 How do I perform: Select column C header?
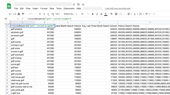click(68, 22)
